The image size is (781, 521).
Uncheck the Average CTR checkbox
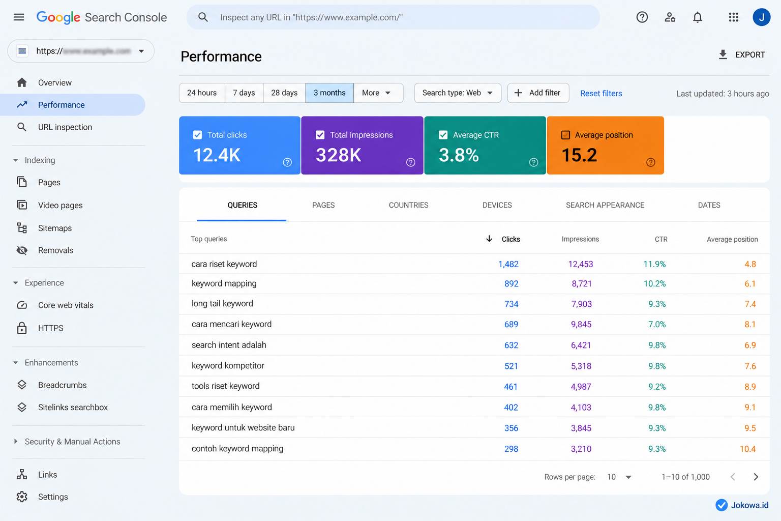[x=443, y=135]
